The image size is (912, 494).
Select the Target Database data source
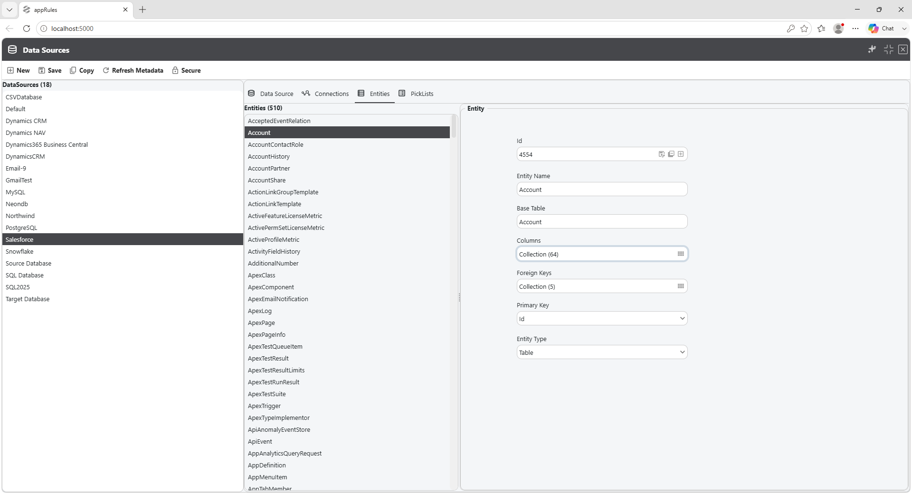[x=123, y=299]
